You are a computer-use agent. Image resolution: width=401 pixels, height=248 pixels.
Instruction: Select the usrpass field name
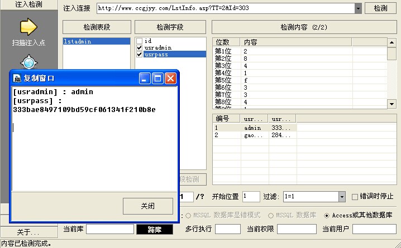[x=156, y=55]
